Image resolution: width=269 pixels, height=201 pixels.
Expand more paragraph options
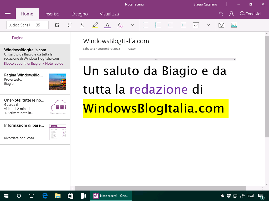point(208,25)
